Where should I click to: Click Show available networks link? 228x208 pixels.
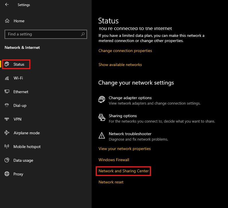click(x=120, y=65)
